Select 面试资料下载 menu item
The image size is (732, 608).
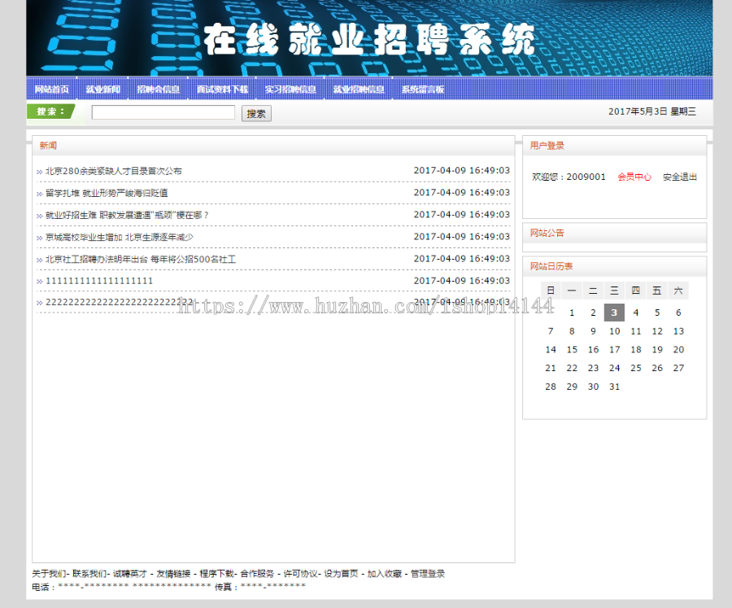(222, 90)
